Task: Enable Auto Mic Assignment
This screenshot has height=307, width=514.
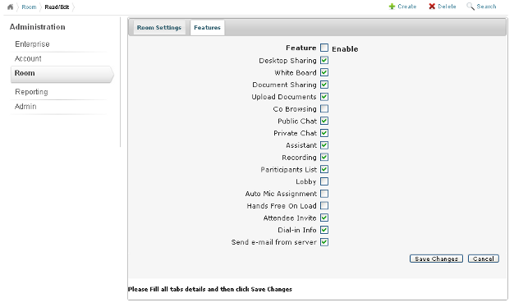Action: click(x=324, y=193)
